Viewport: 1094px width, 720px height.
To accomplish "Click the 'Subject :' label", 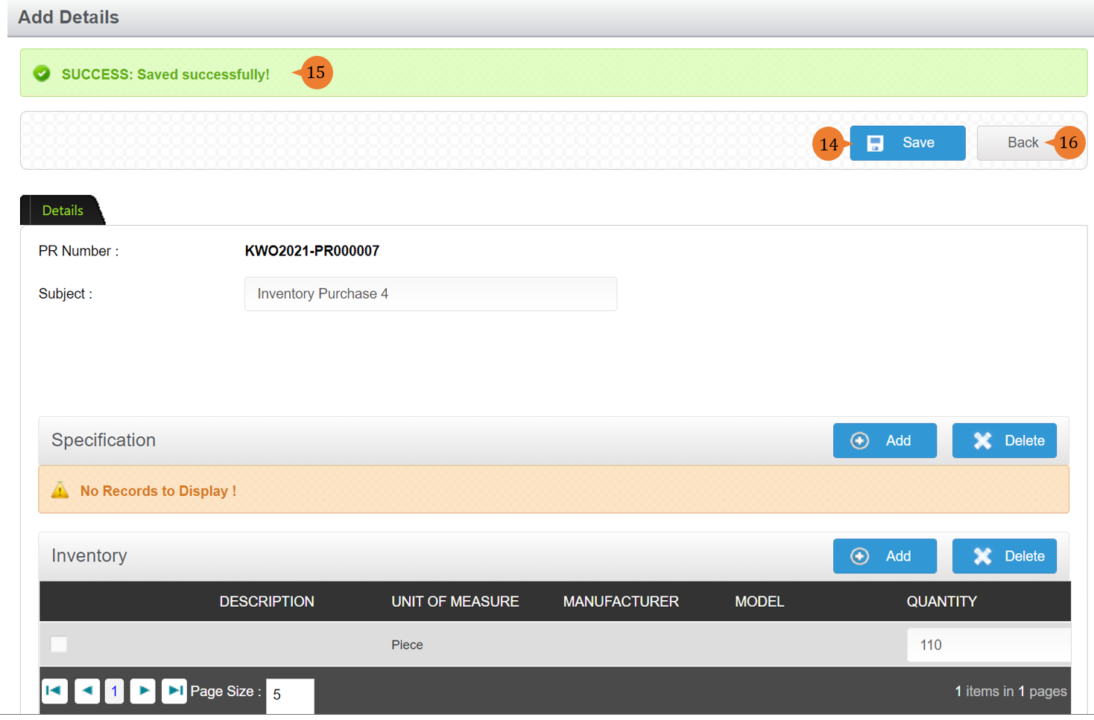I will pyautogui.click(x=66, y=294).
